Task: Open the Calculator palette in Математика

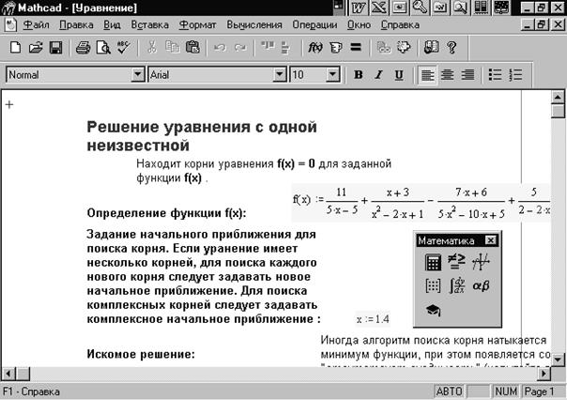Action: point(433,264)
